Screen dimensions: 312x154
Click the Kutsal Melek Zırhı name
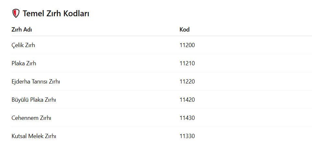tap(34, 136)
